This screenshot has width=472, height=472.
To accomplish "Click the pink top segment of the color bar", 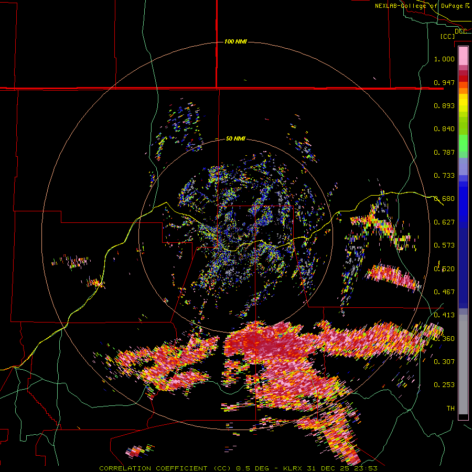I will 463,56.
